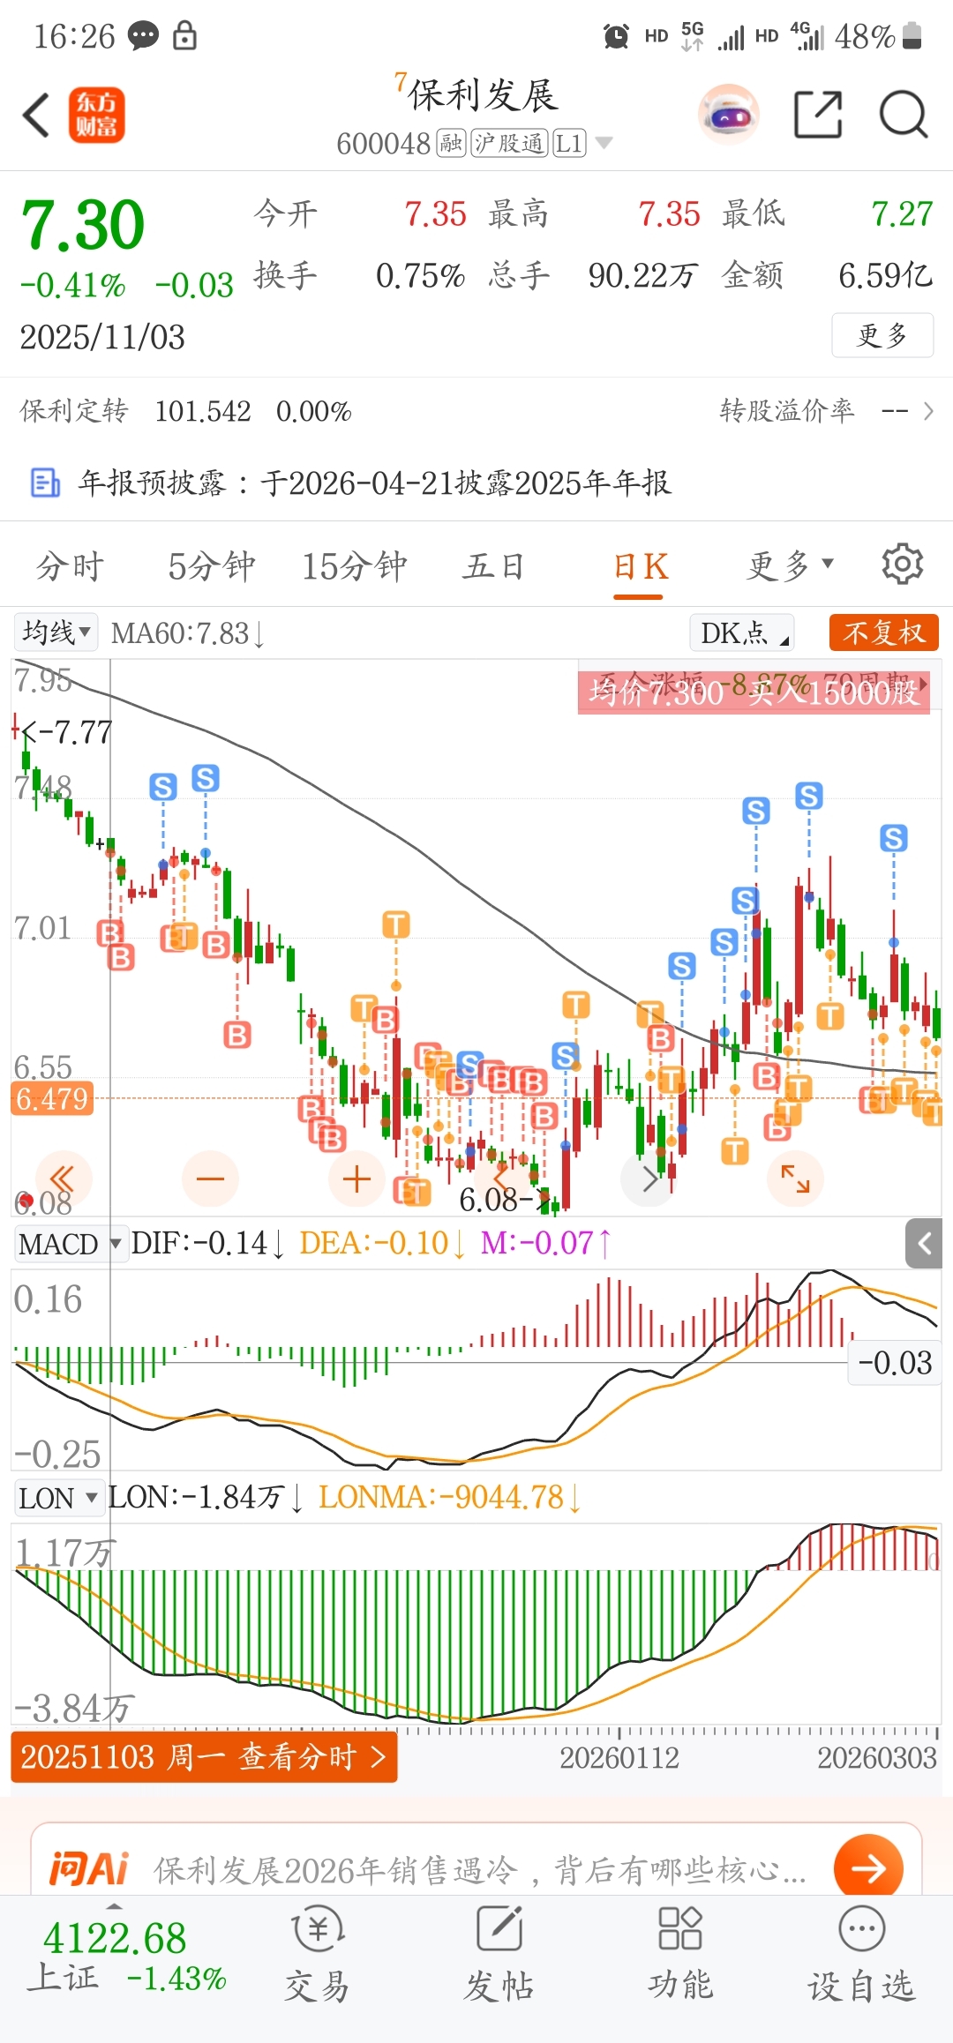The image size is (953, 2043).
Task: Open the 上证 index 4122.68 ticker
Action: 126,1956
